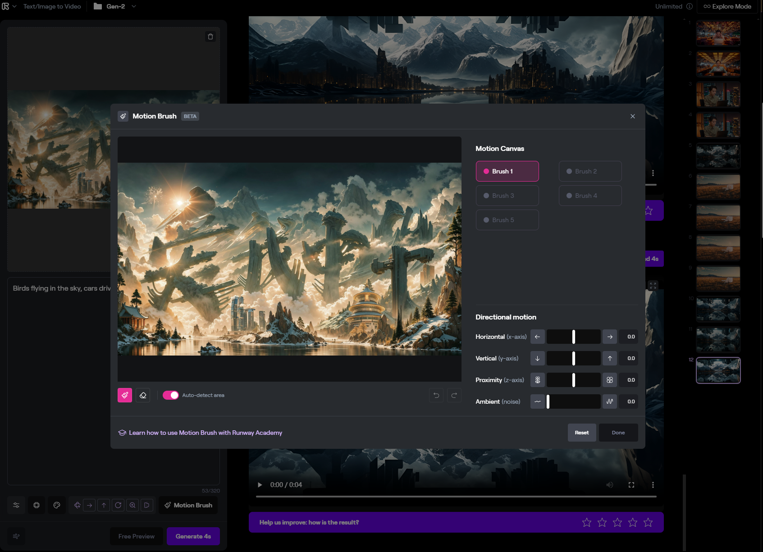Select thumbnail number 12

click(718, 370)
